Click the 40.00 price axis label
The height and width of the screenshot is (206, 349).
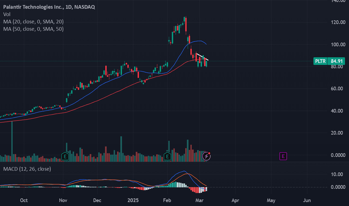[337, 111]
